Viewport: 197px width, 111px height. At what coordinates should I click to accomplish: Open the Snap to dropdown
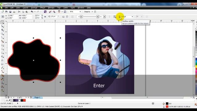click(92, 12)
